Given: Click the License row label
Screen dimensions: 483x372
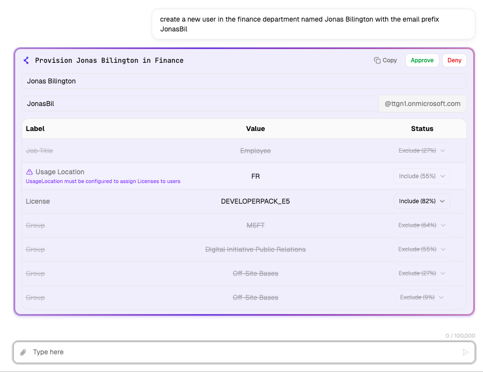Looking at the screenshot, I should pyautogui.click(x=37, y=201).
